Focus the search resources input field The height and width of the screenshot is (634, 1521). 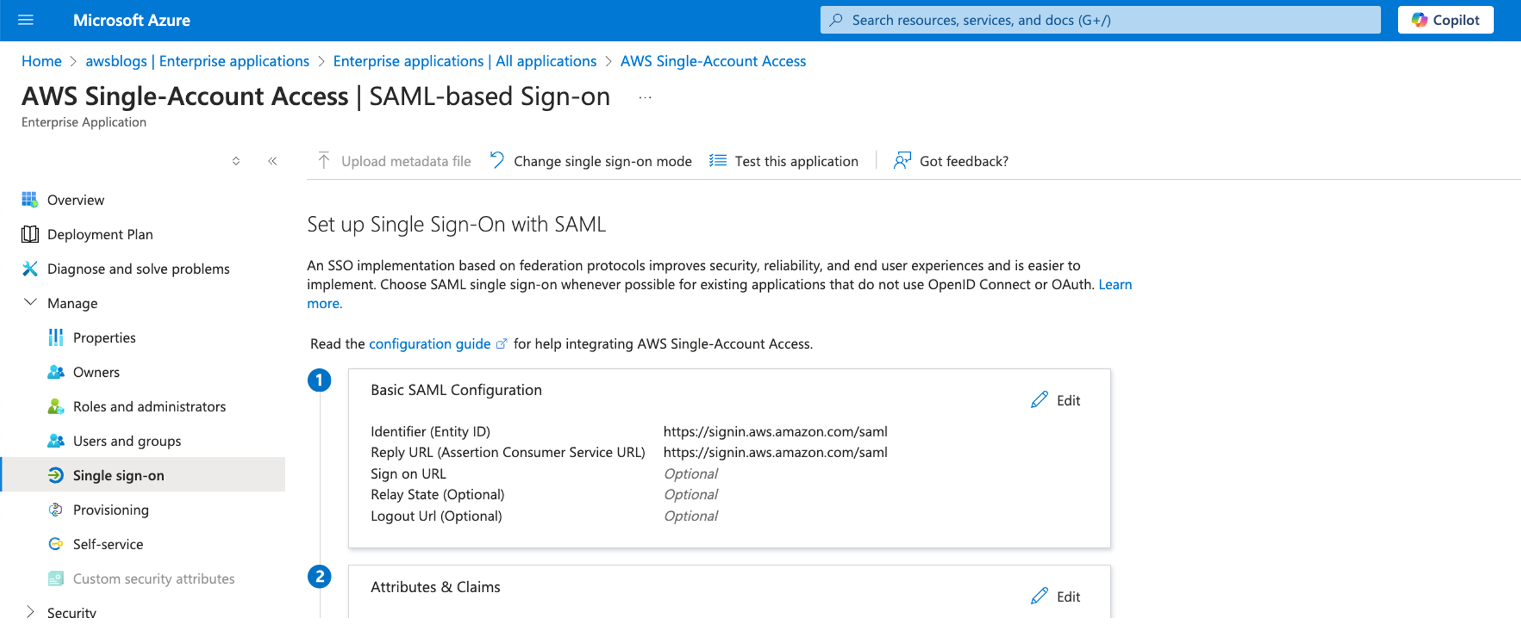[x=1100, y=20]
